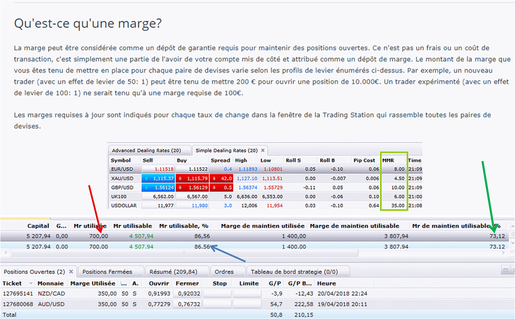Open the Ticket column sort arrow

tap(31, 283)
